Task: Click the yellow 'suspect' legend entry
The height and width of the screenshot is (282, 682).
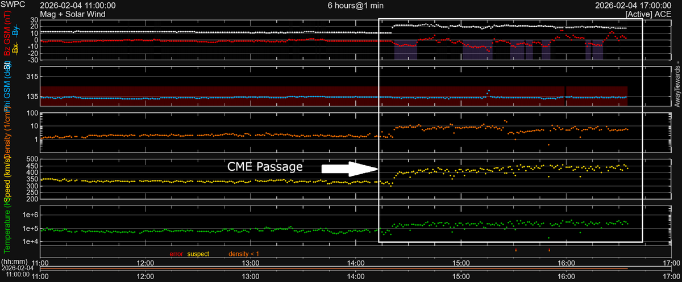Action: click(x=198, y=254)
